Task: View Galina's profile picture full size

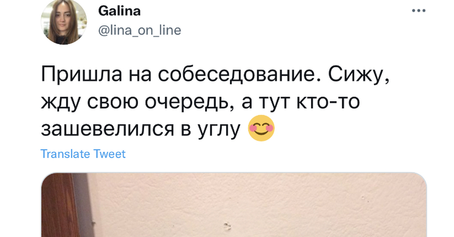Action: point(64,22)
